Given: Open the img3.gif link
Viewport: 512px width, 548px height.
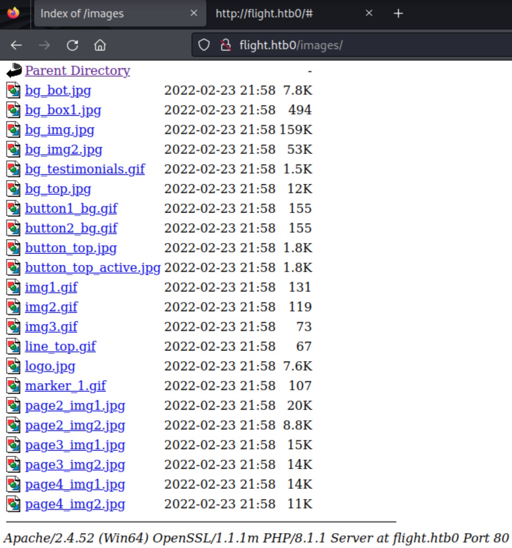Looking at the screenshot, I should [51, 326].
